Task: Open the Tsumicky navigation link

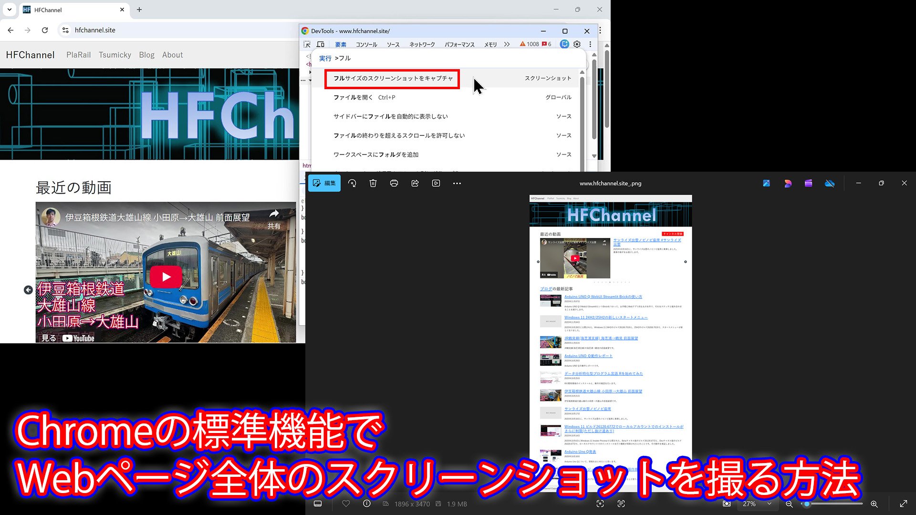Action: point(115,55)
